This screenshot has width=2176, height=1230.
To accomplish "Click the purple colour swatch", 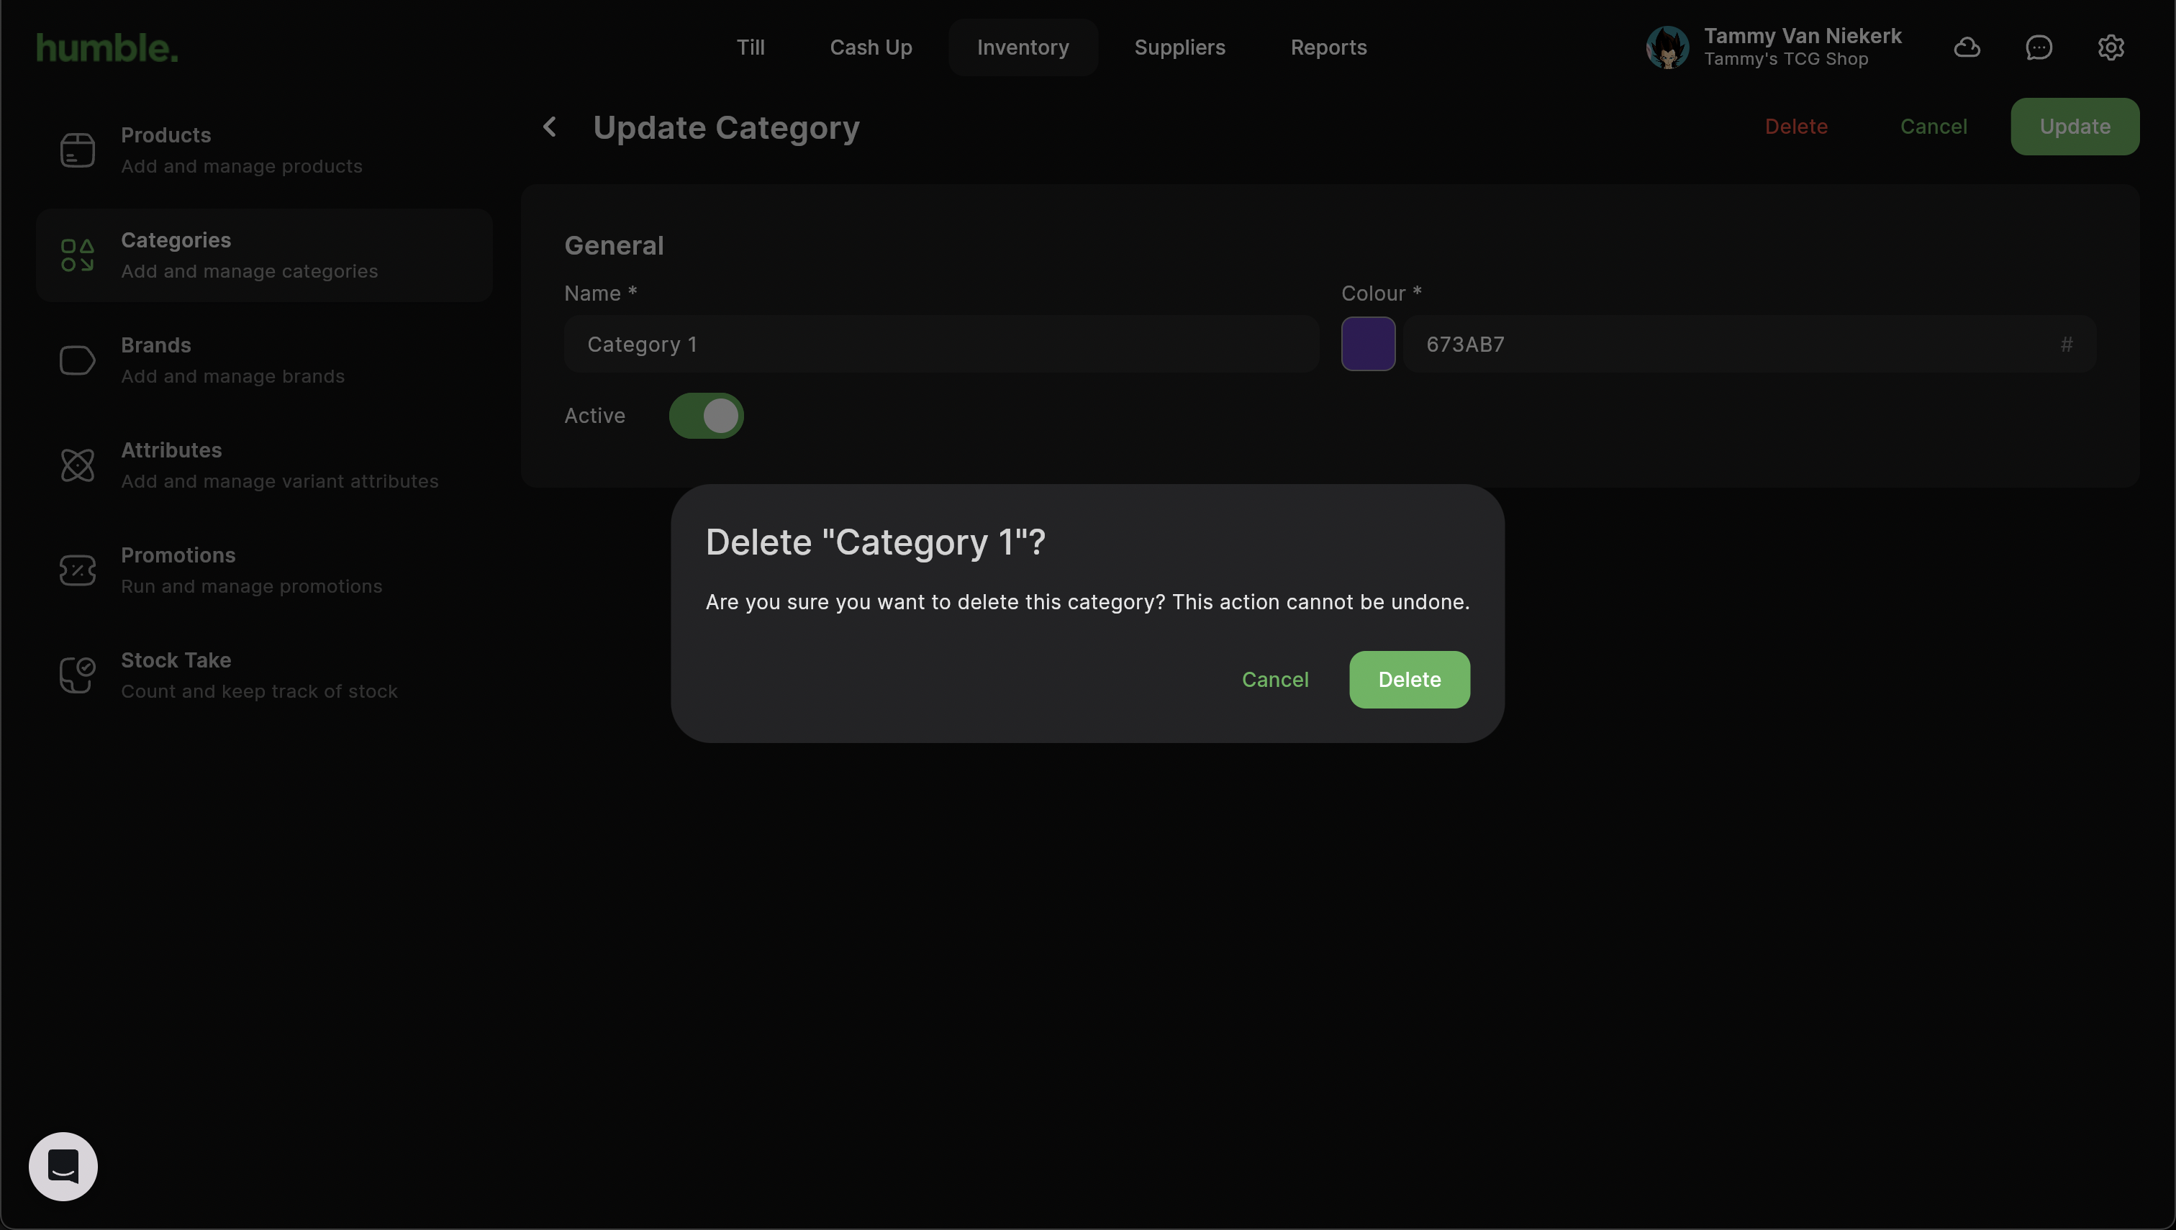I will 1367,344.
